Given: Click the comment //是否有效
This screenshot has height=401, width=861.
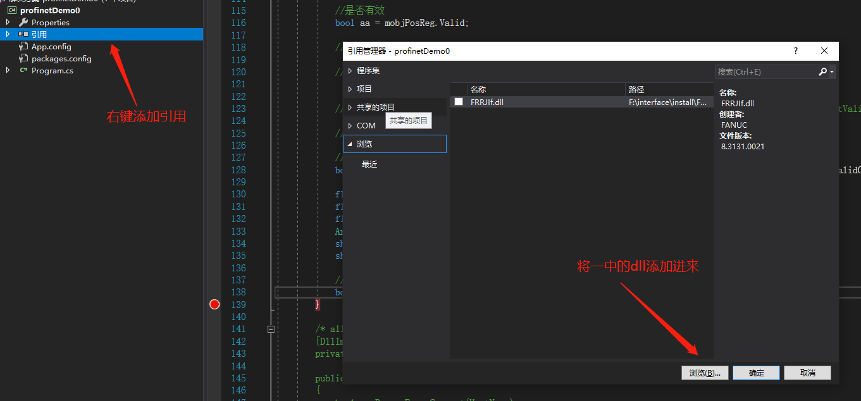Looking at the screenshot, I should [360, 11].
